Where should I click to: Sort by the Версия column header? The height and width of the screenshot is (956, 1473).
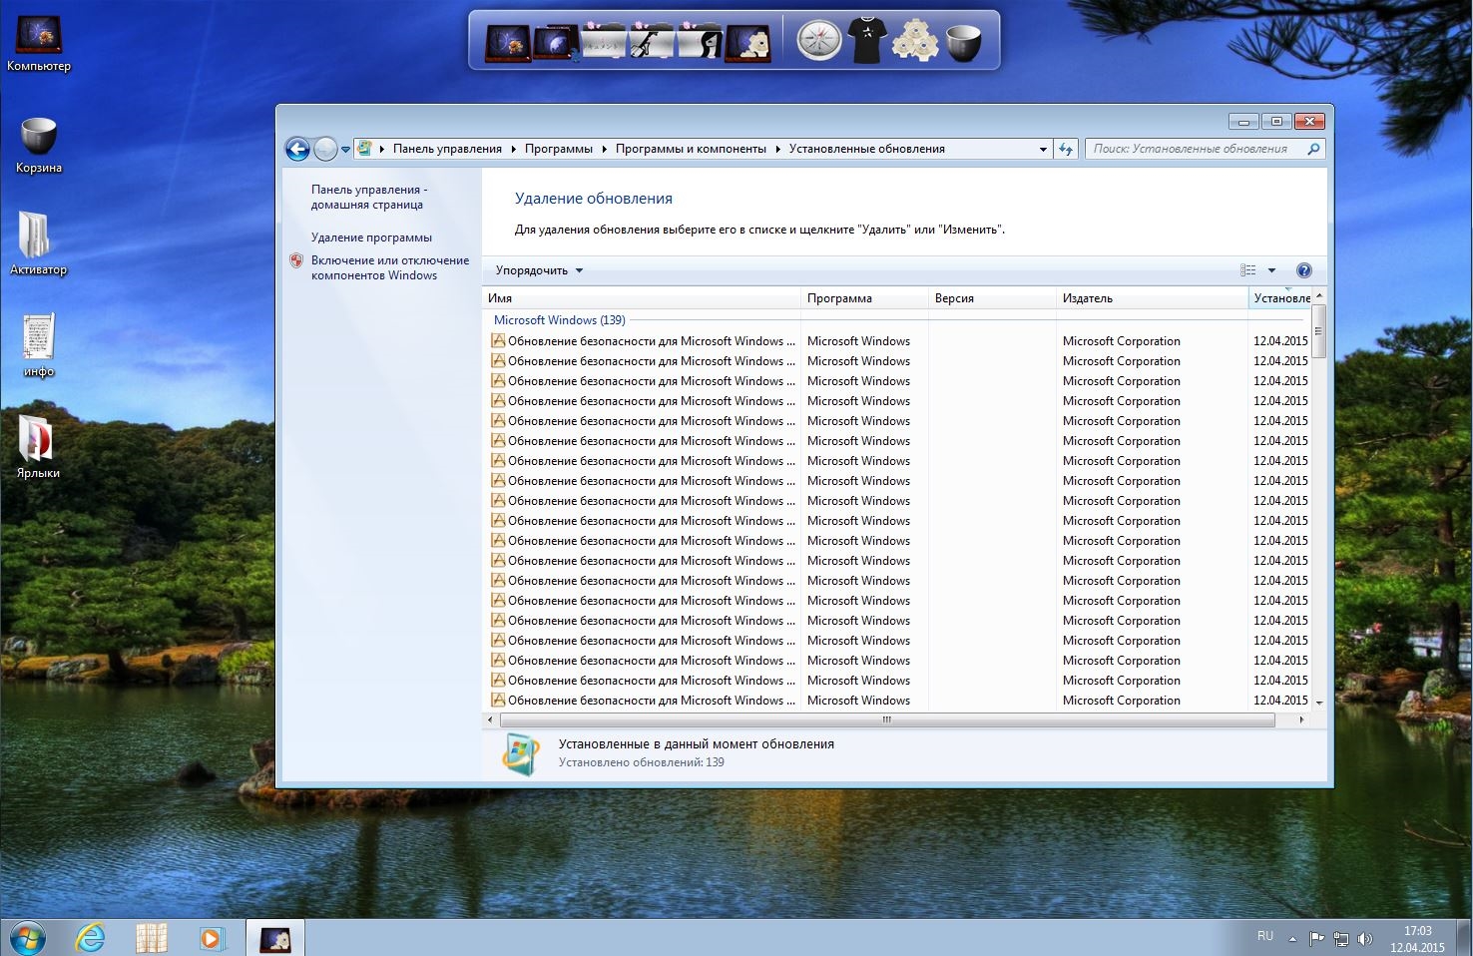pyautogui.click(x=993, y=298)
